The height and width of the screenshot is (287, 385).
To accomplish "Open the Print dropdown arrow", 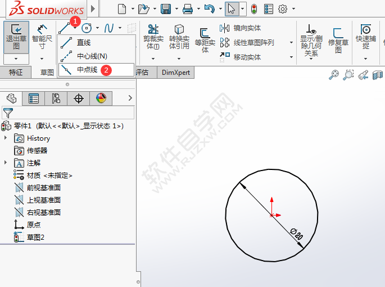I will [x=198, y=9].
